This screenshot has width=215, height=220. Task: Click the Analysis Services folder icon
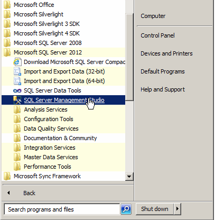click(x=17, y=109)
